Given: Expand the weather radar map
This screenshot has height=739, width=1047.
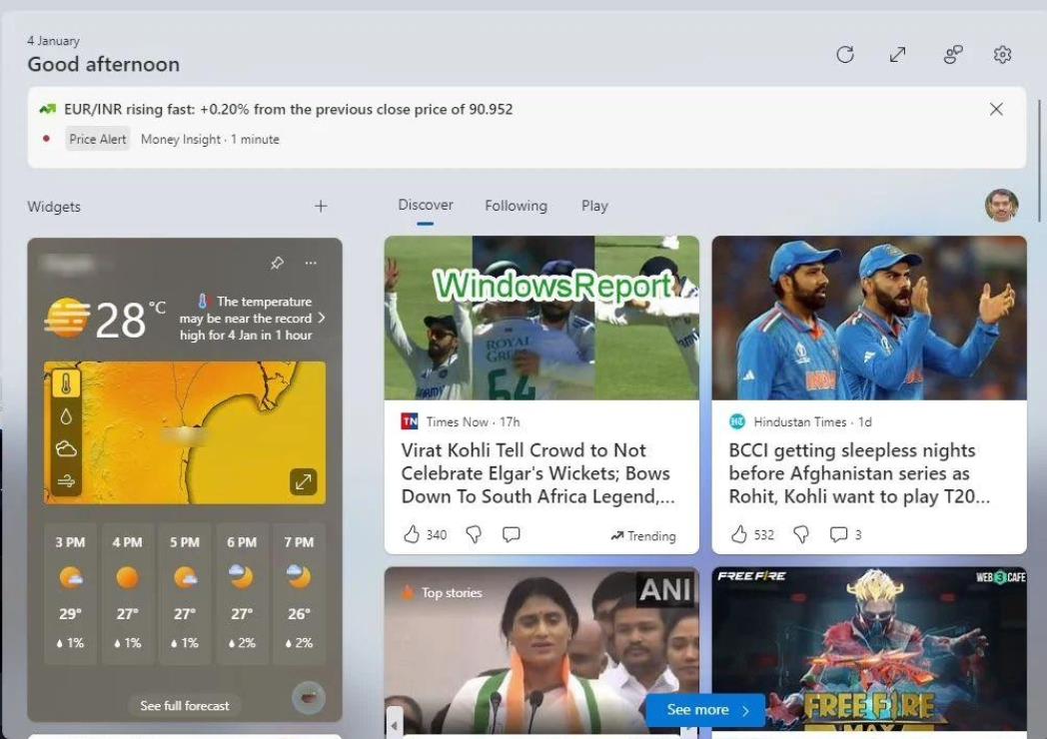Looking at the screenshot, I should [x=304, y=481].
